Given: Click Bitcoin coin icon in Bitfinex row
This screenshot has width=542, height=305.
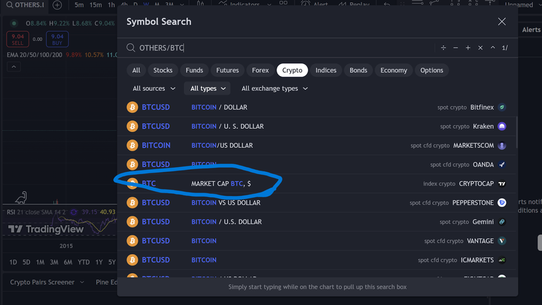Looking at the screenshot, I should (x=132, y=107).
